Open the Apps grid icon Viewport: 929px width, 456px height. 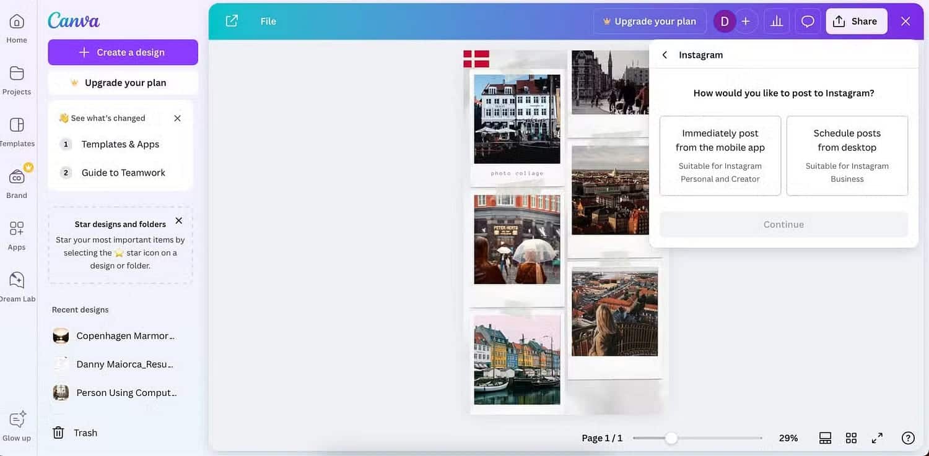17,230
